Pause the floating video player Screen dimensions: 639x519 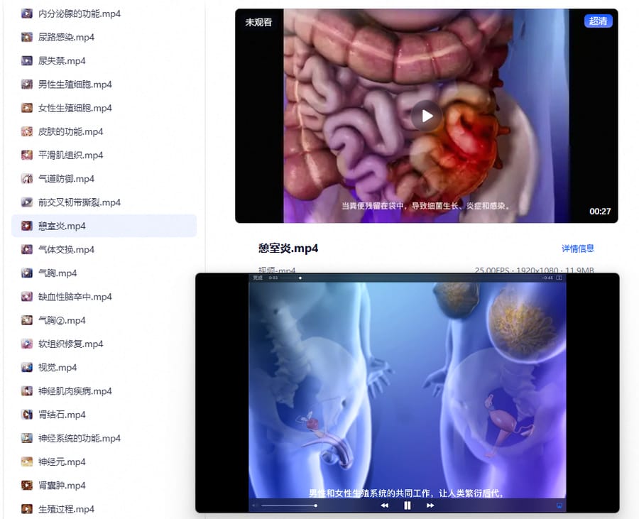pos(407,506)
